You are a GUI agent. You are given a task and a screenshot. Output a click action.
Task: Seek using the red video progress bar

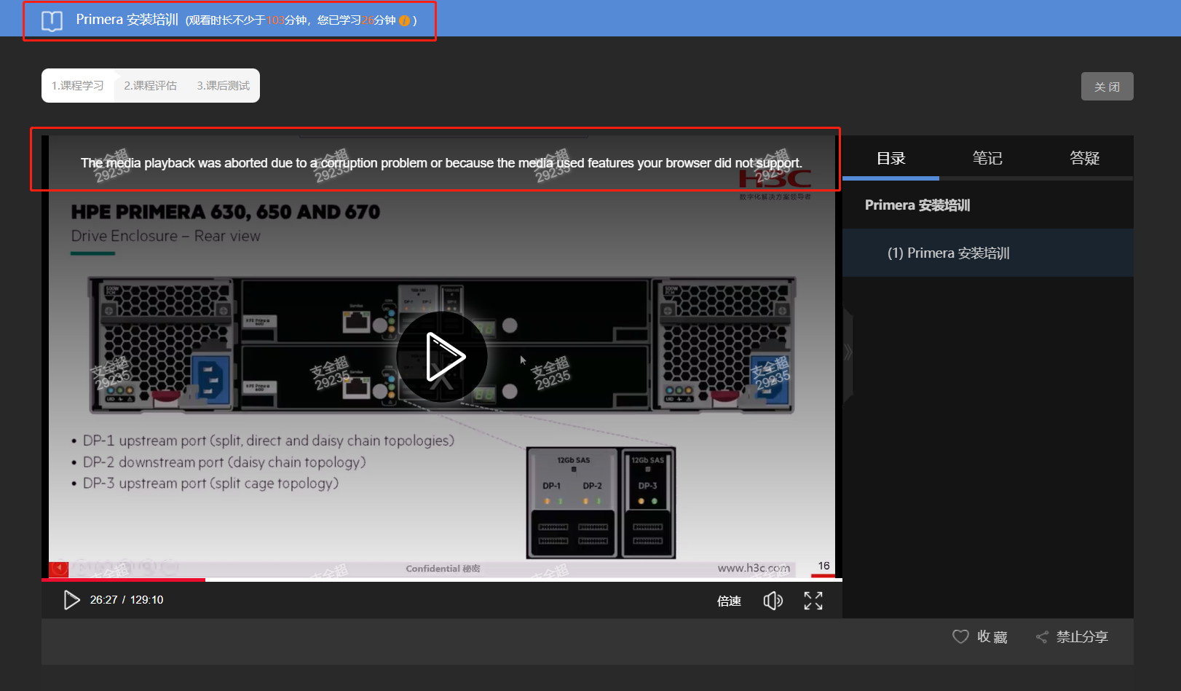point(442,580)
